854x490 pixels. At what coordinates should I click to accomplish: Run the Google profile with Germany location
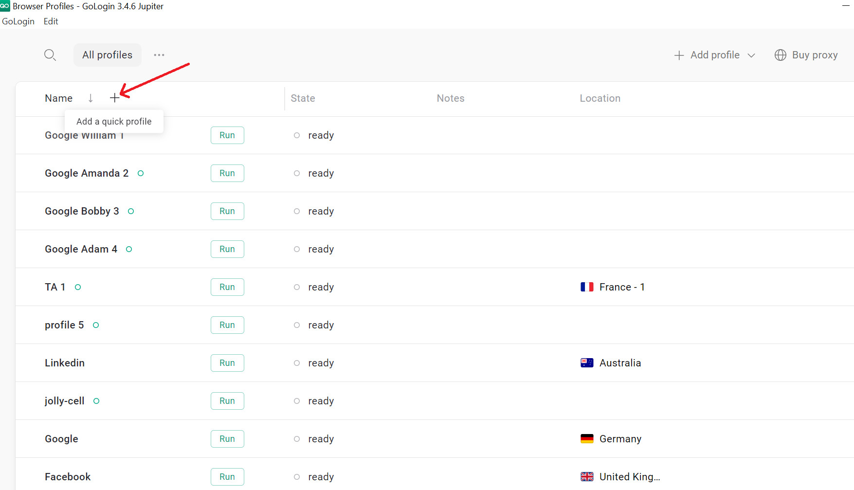(x=227, y=439)
